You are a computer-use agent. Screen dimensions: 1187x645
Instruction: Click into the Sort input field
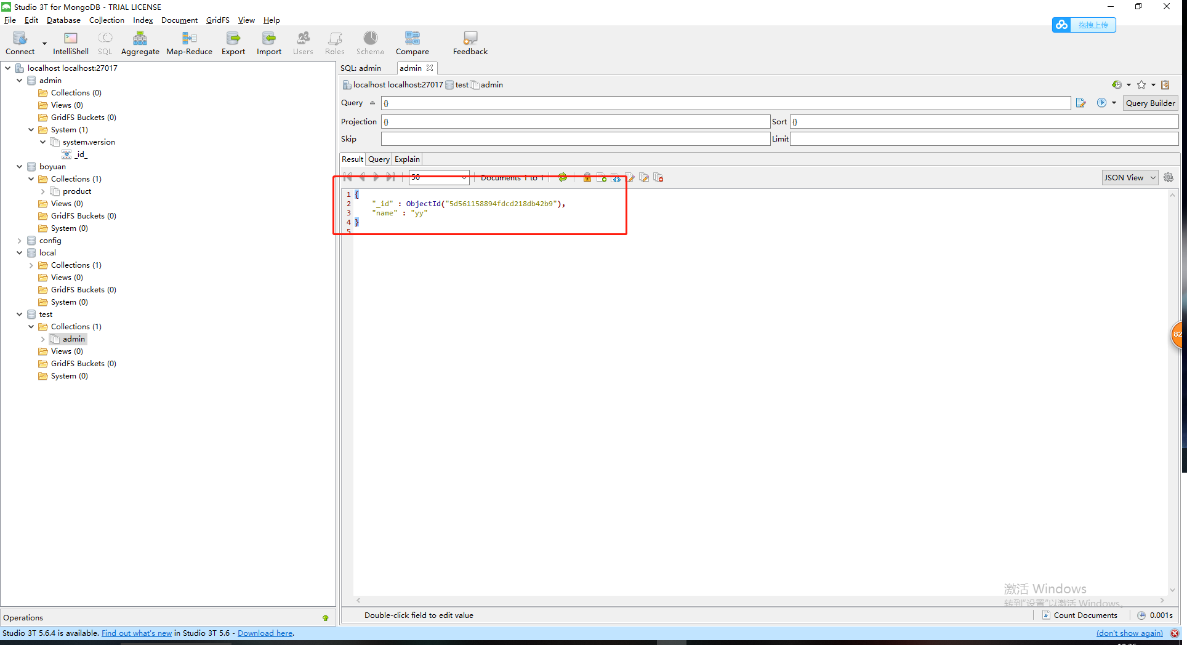[x=984, y=121]
